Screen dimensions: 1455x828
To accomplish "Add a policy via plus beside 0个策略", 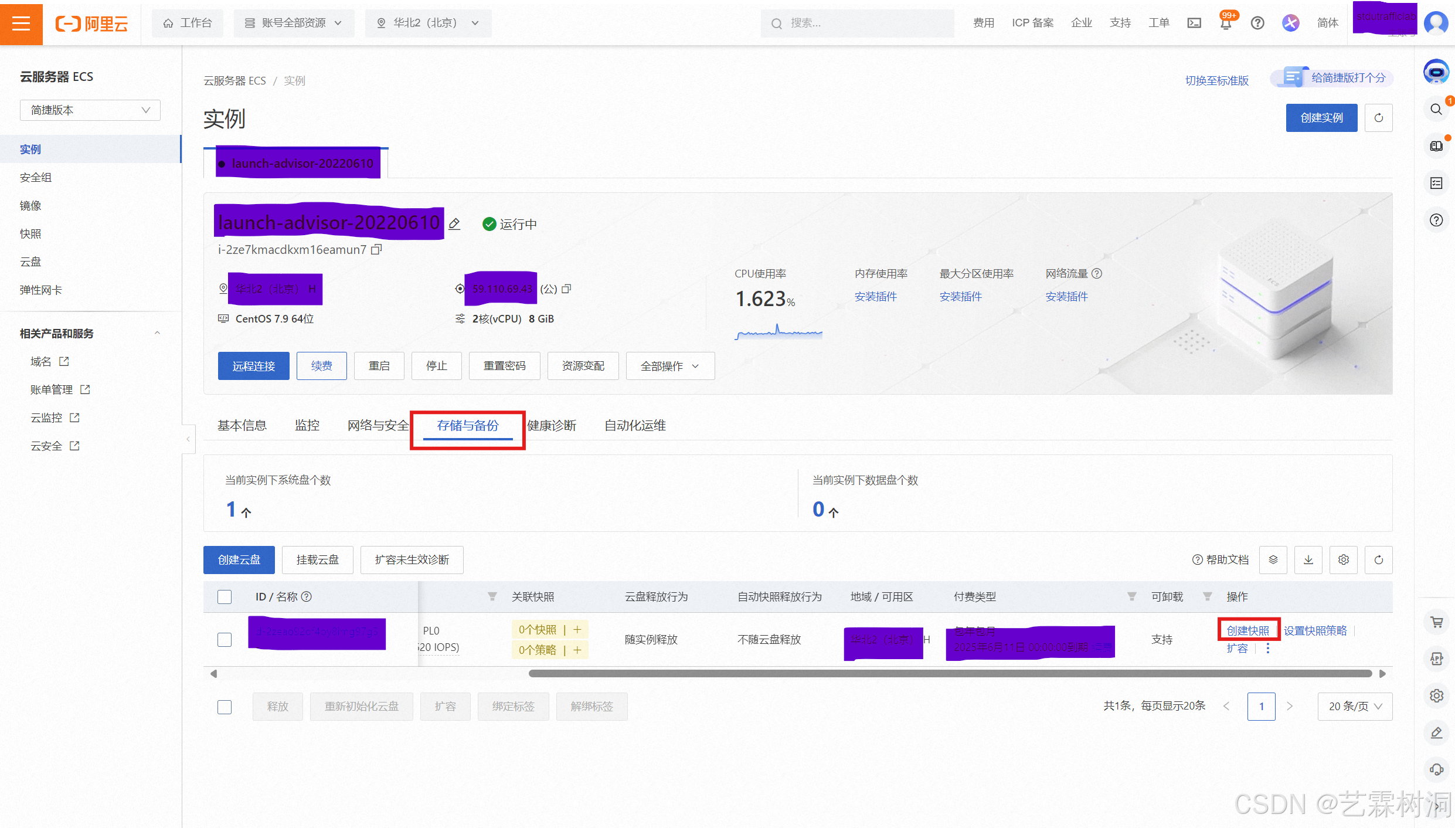I will 577,650.
